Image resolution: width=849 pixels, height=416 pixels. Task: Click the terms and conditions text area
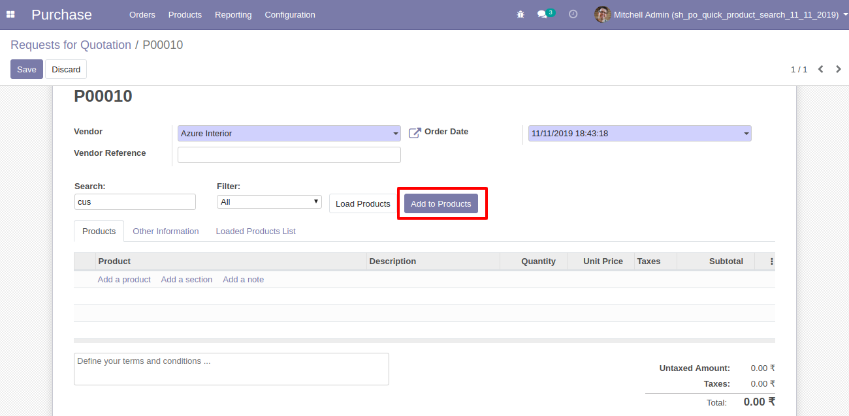tap(231, 369)
